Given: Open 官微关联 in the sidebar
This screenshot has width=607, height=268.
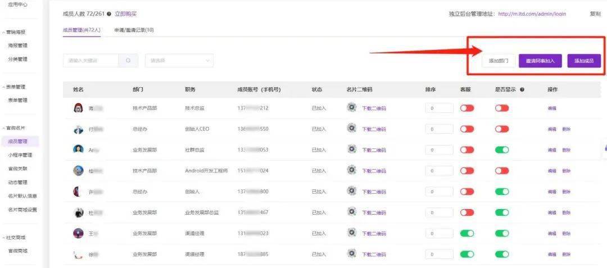Looking at the screenshot, I should coord(18,169).
